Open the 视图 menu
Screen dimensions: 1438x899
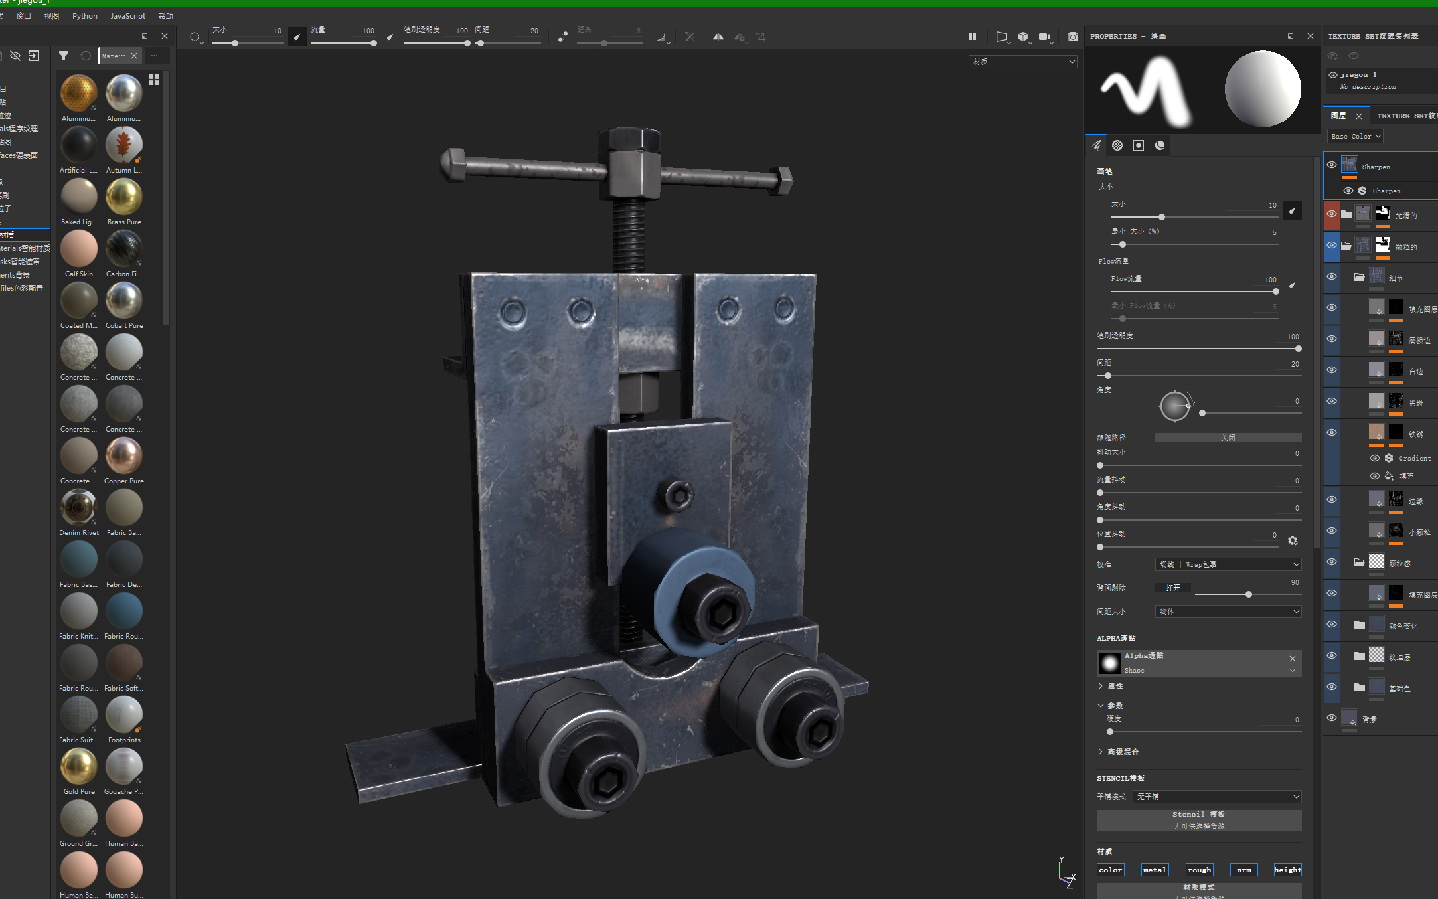coord(52,16)
